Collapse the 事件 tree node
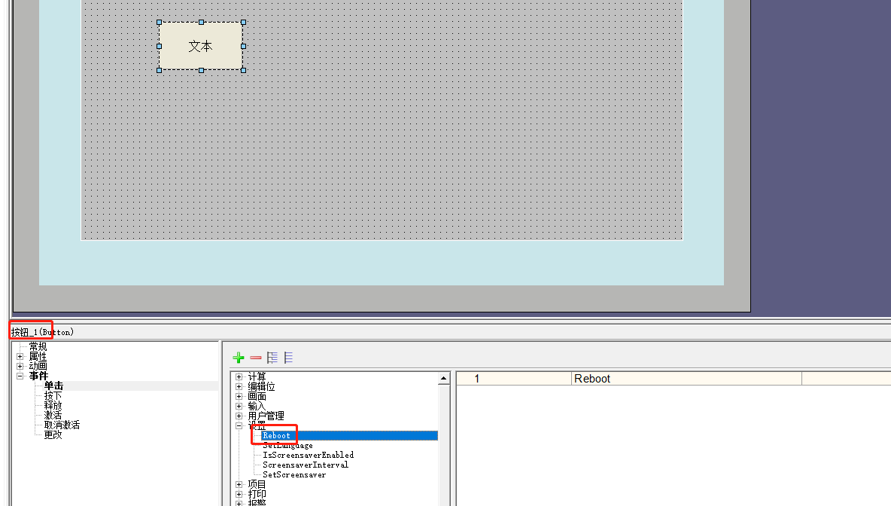Image resolution: width=891 pixels, height=506 pixels. coord(20,376)
